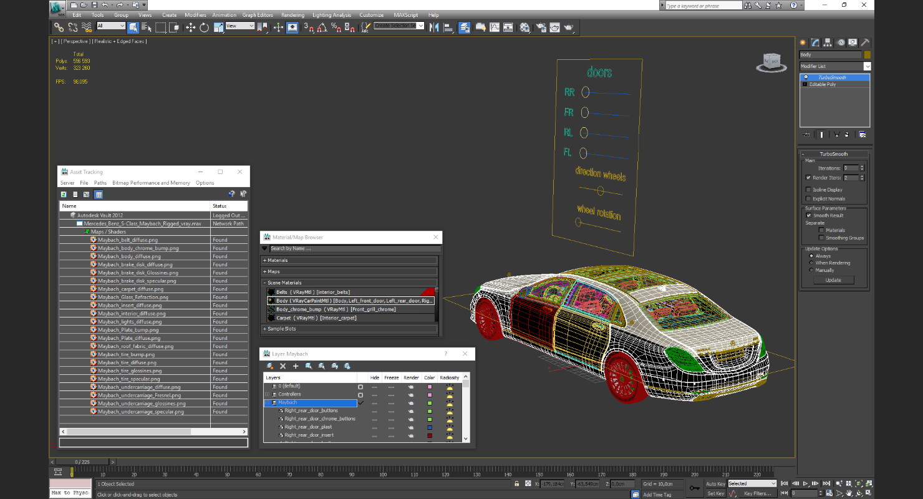Open the Rendering menu
Image resolution: width=923 pixels, height=499 pixels.
coord(292,15)
